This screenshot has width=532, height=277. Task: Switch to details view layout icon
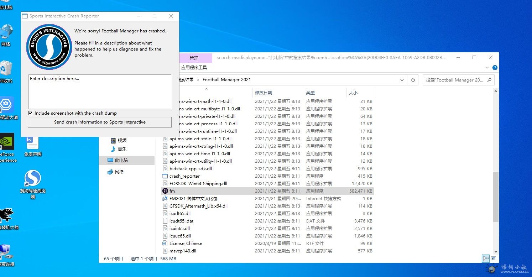[x=486, y=258]
